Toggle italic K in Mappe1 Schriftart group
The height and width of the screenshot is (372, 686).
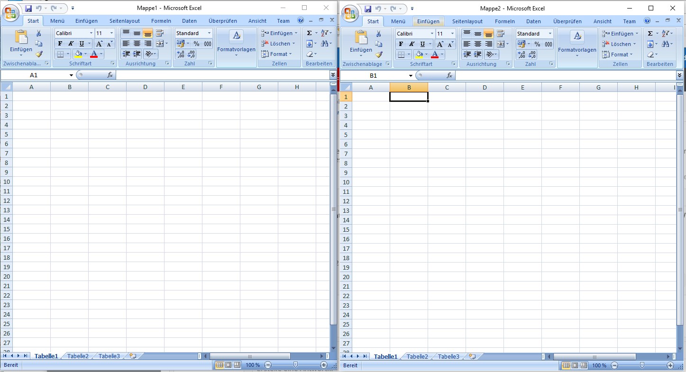click(71, 44)
